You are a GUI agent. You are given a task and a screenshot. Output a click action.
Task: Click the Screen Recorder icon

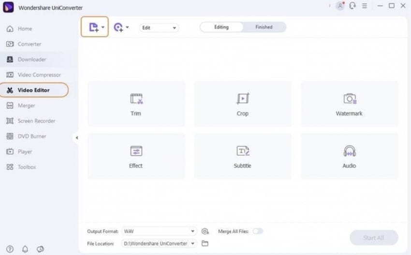point(10,121)
